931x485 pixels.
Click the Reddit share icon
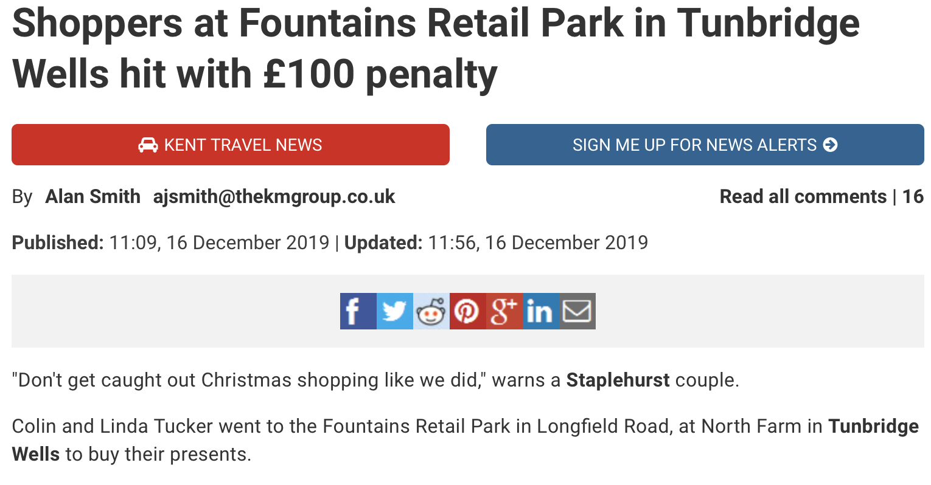pyautogui.click(x=431, y=311)
